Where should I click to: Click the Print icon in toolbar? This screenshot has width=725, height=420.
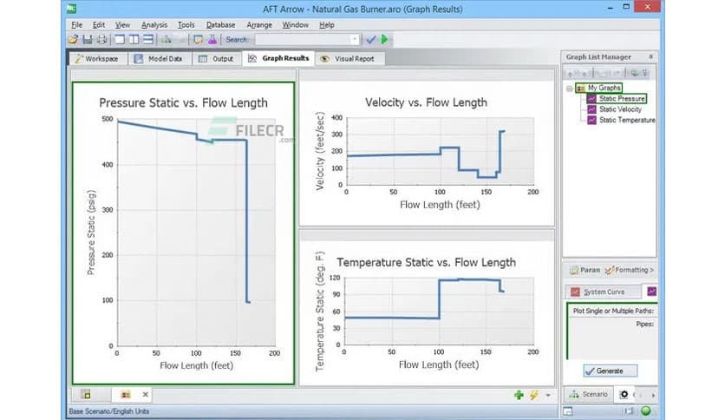[101, 40]
